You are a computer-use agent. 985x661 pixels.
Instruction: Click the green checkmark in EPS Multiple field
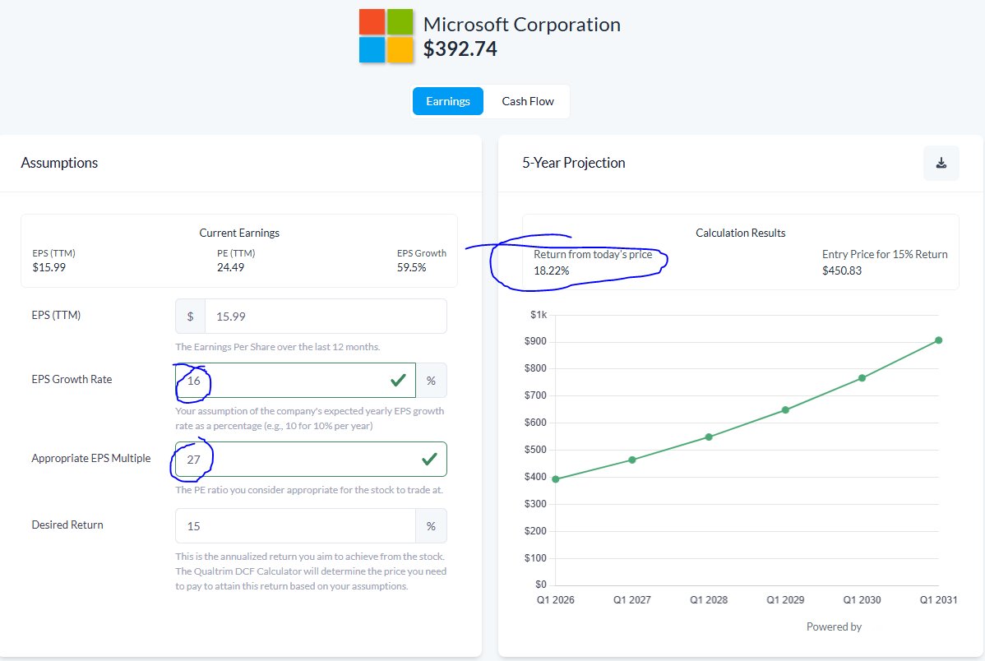click(x=430, y=460)
